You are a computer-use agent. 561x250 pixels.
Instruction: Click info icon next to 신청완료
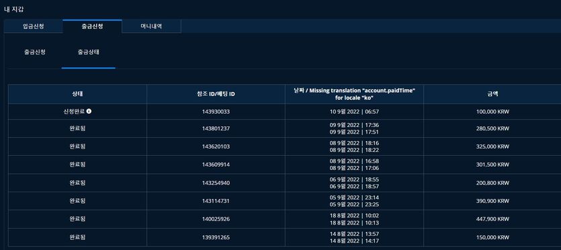click(x=89, y=112)
